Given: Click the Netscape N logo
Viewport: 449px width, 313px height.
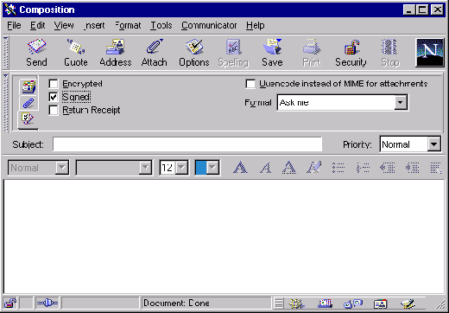Looking at the screenshot, I should point(430,53).
